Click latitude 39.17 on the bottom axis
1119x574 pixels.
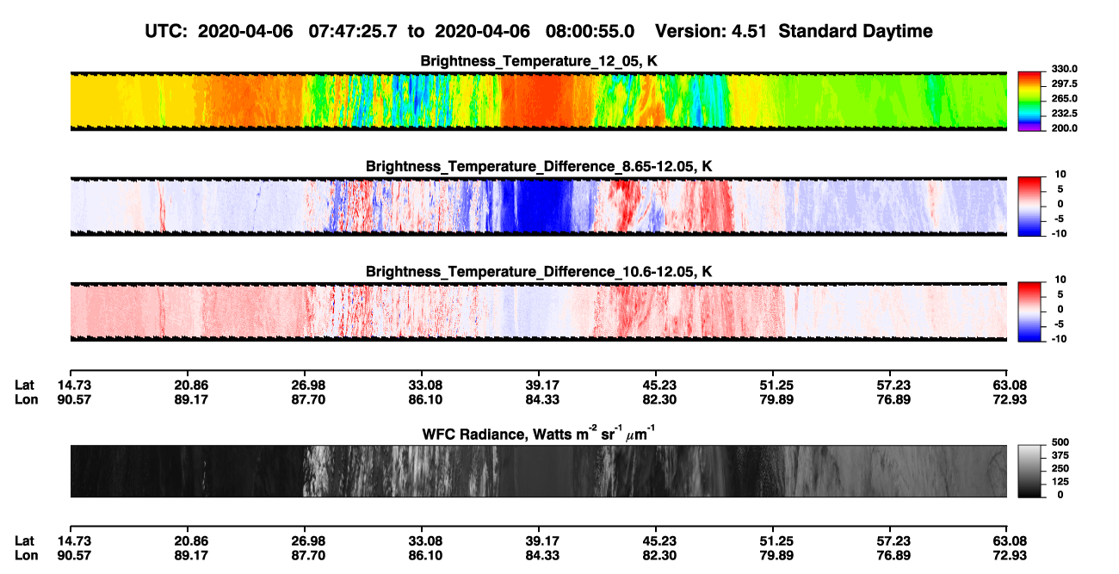[539, 541]
